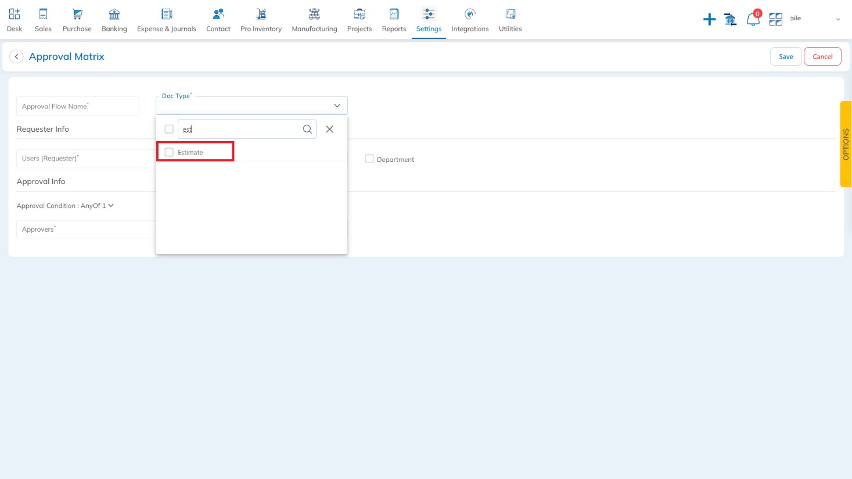Open the Utilities module icon
Viewport: 852px width, 479px height.
pyautogui.click(x=511, y=14)
